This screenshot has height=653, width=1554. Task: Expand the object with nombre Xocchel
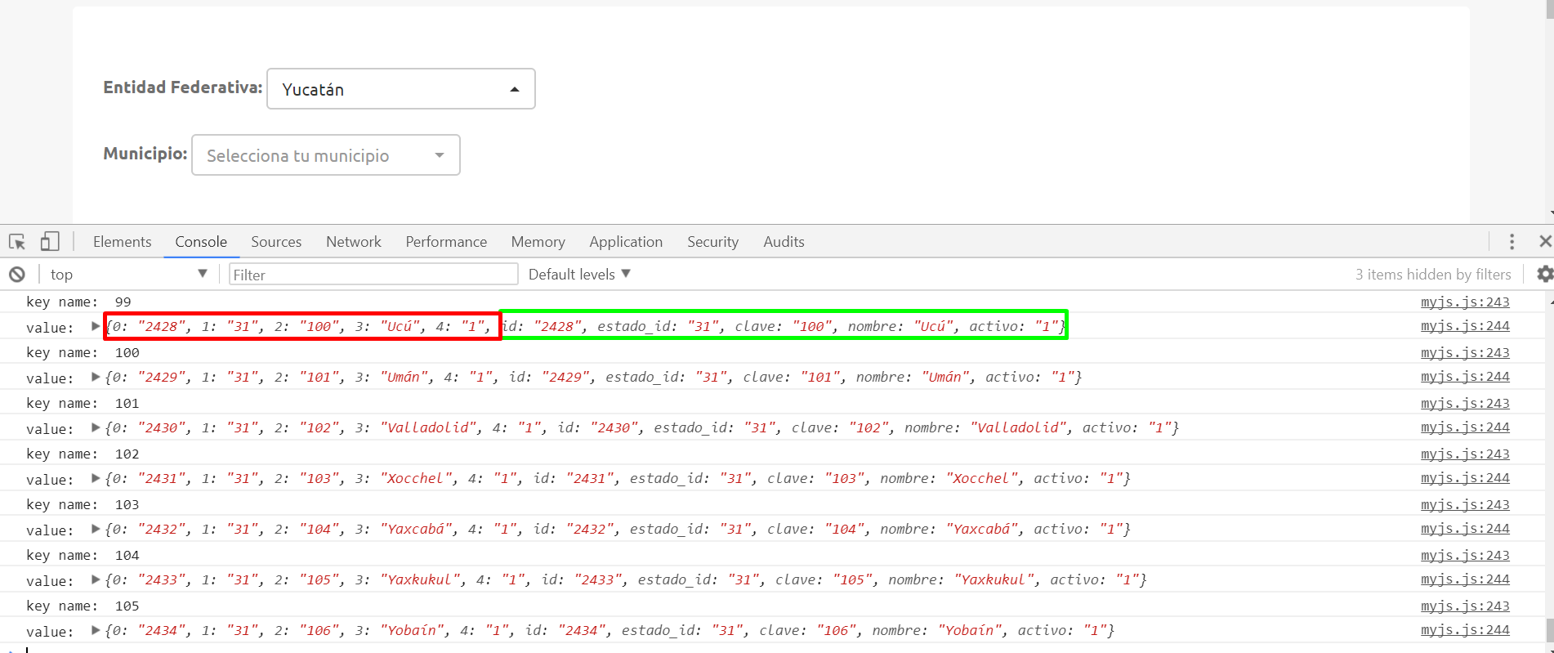96,478
